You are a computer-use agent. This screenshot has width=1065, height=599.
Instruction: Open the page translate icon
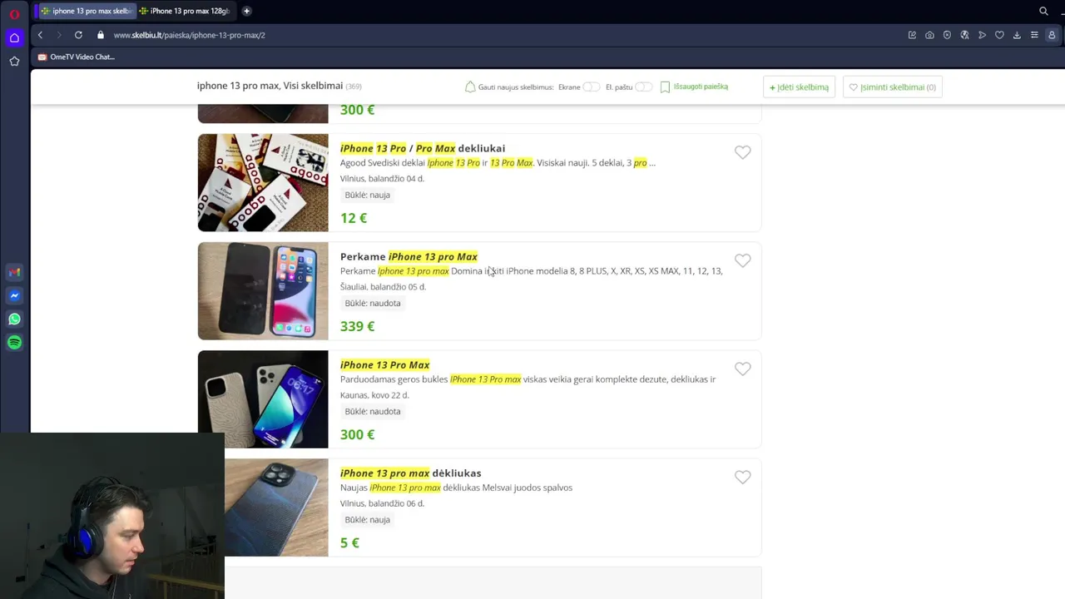point(964,35)
